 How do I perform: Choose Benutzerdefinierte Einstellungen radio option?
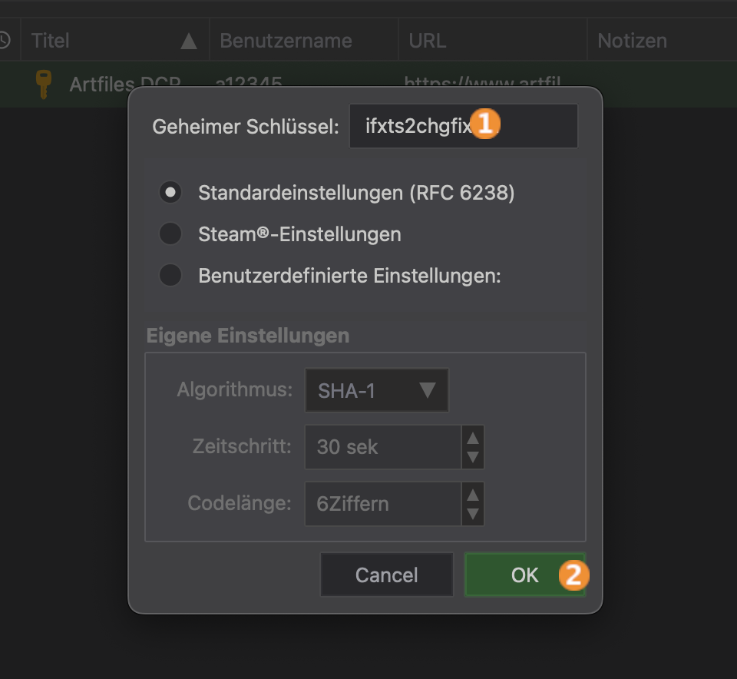click(170, 275)
